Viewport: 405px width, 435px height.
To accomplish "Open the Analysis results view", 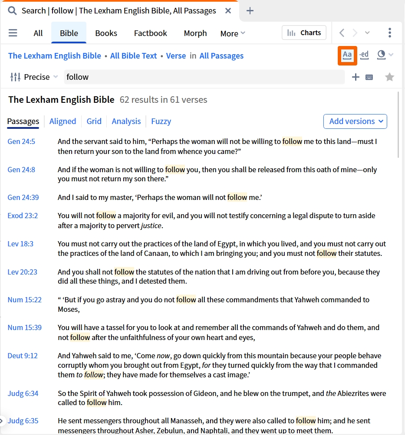I will [x=126, y=121].
